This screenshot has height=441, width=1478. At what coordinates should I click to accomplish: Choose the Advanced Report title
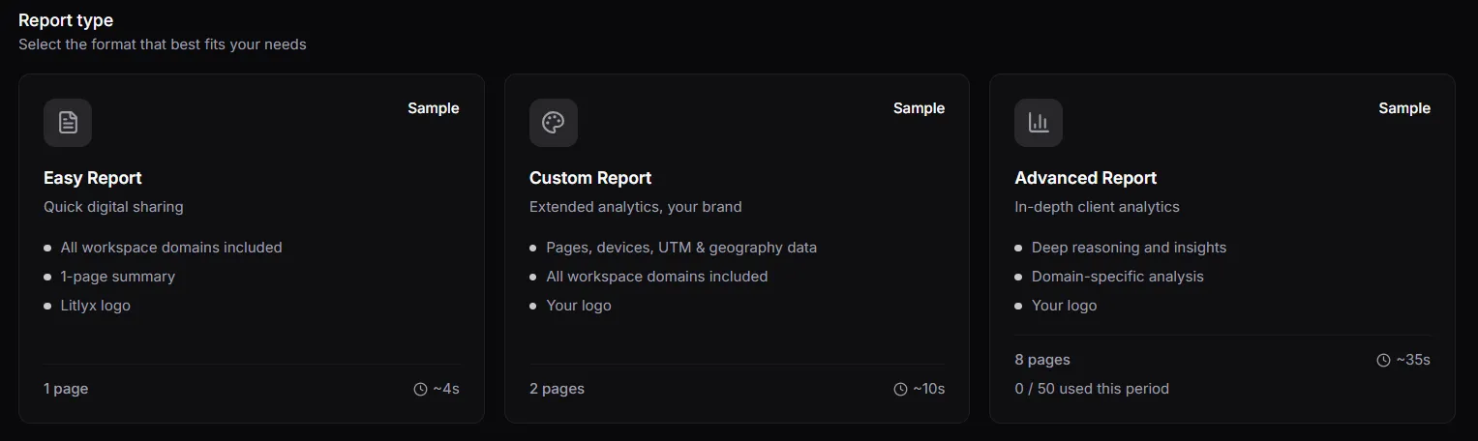1086,178
